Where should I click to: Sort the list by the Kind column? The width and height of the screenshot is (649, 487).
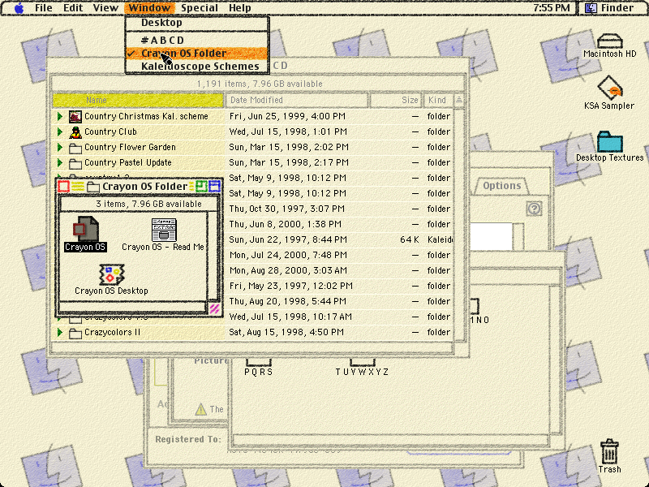click(x=438, y=100)
